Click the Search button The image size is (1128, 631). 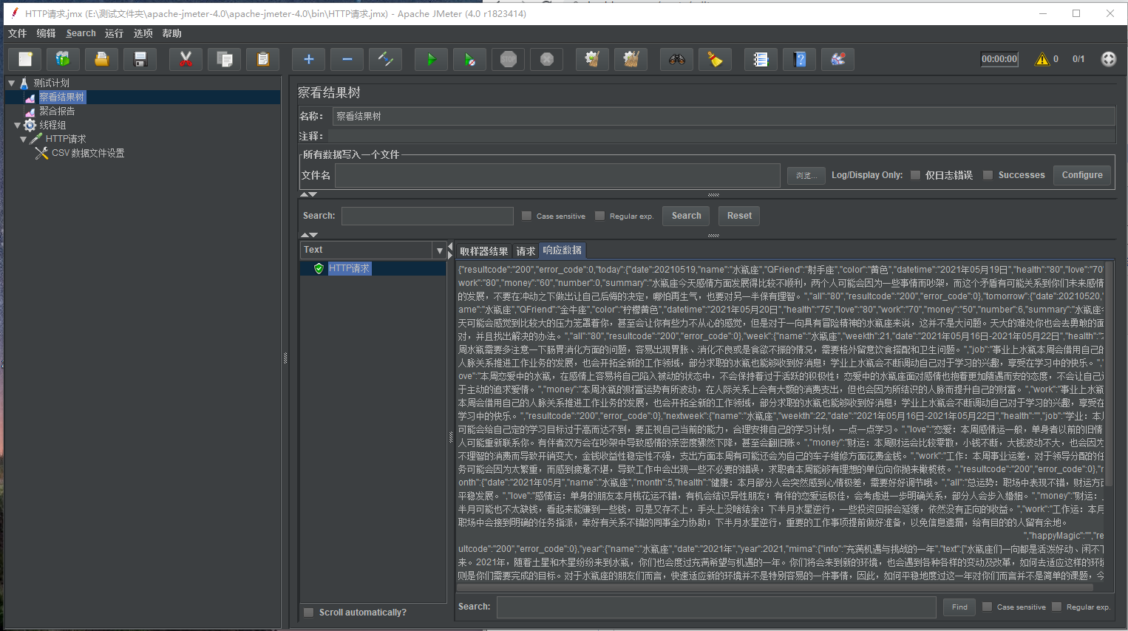coord(686,216)
